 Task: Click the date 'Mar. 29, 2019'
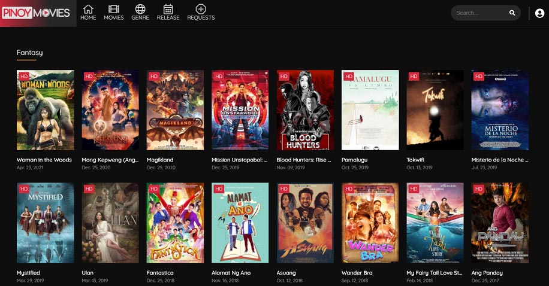tap(31, 281)
